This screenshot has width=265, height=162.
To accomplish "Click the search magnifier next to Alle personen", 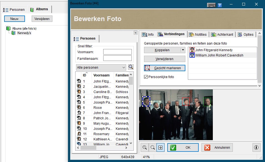I will [x=131, y=67].
